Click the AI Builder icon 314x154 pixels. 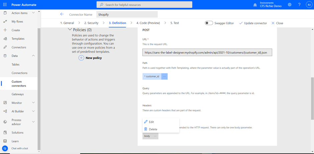5,111
